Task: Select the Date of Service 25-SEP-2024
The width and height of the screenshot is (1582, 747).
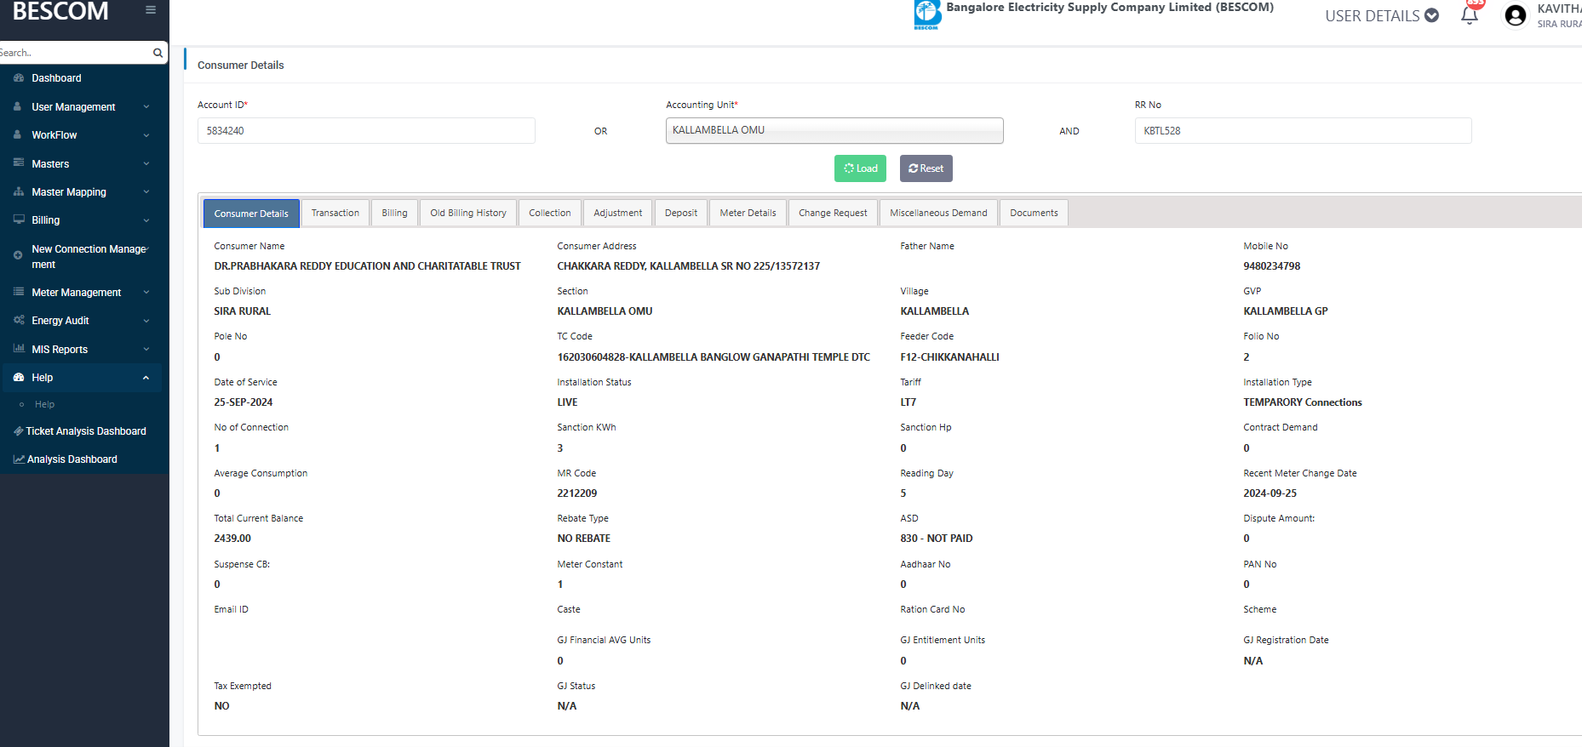Action: (x=244, y=402)
